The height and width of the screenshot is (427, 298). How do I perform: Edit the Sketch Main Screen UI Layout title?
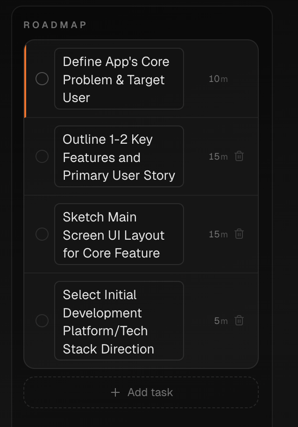(119, 234)
